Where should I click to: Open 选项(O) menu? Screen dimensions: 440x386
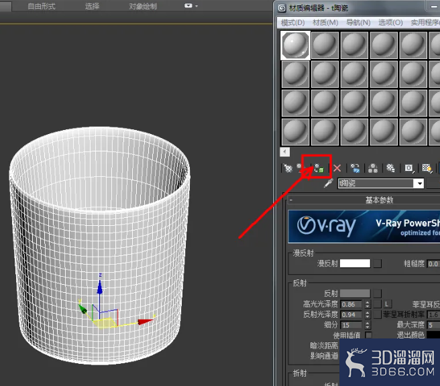[390, 22]
